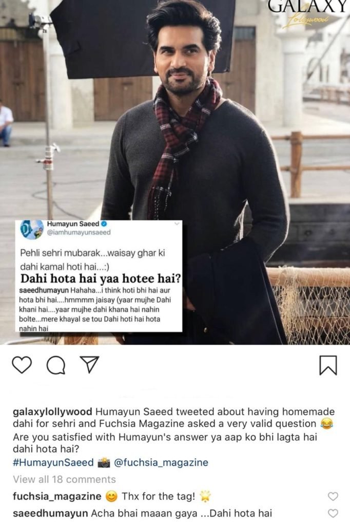The height and width of the screenshot is (526, 350).
Task: Tap the blue verified badge
Action: [x=104, y=224]
